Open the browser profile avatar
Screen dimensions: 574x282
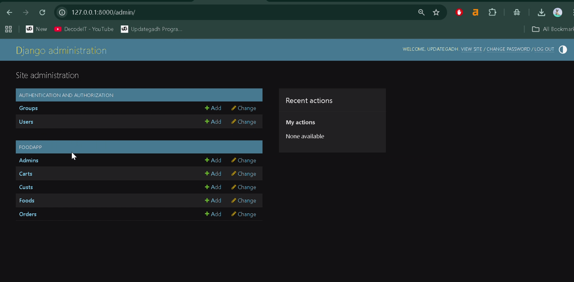coord(558,12)
